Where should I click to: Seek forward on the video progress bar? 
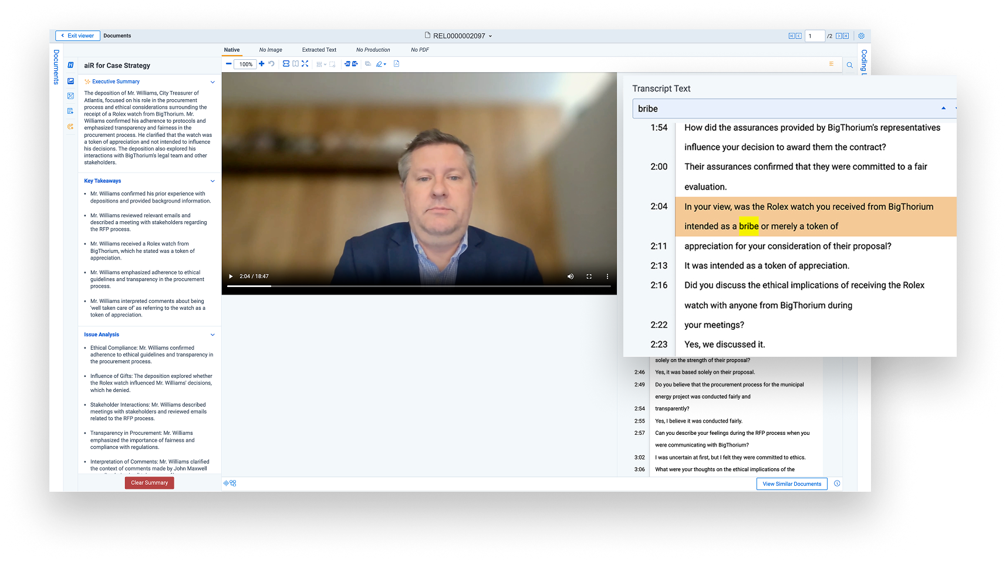(x=411, y=286)
